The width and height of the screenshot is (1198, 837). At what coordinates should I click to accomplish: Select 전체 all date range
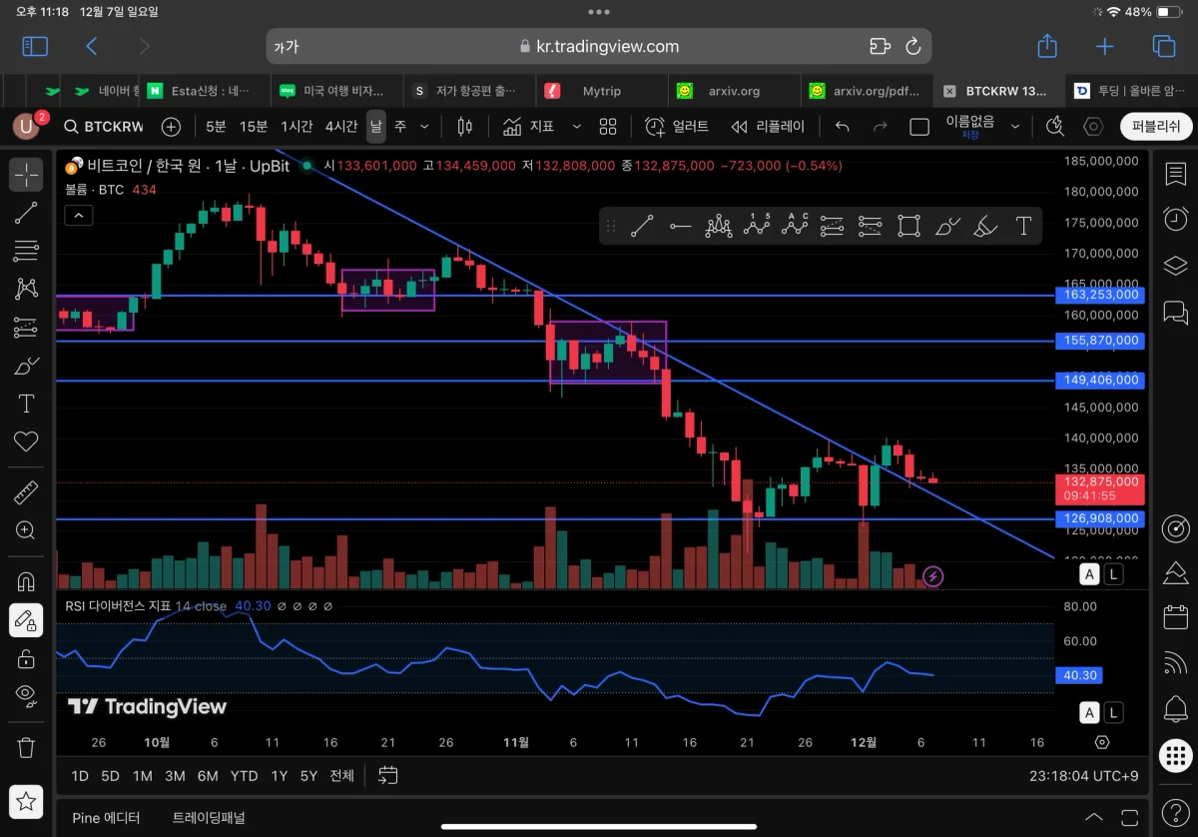tap(341, 775)
